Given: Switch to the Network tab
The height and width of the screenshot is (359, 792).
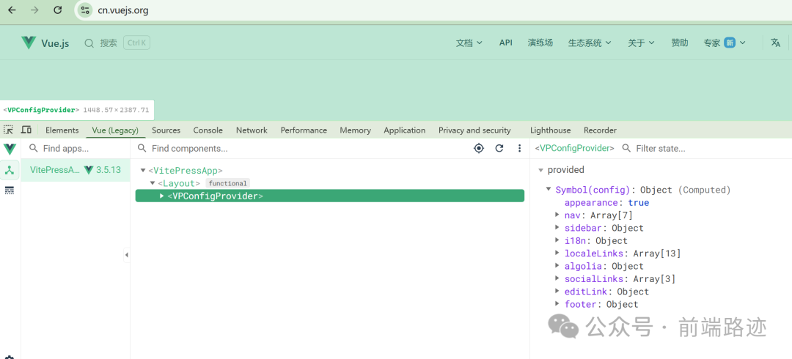Looking at the screenshot, I should coord(252,130).
